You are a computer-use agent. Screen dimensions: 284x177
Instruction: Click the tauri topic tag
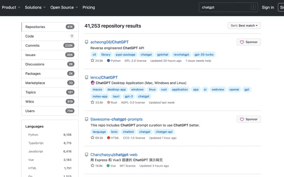116,96
